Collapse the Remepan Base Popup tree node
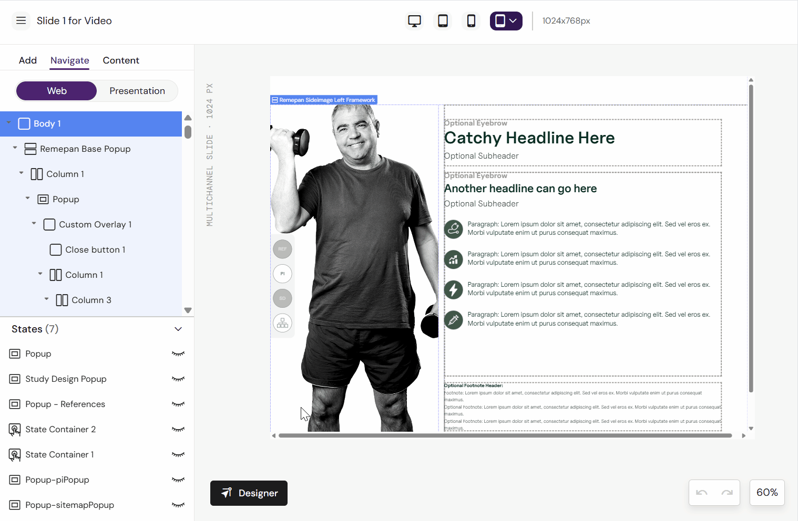 15,148
